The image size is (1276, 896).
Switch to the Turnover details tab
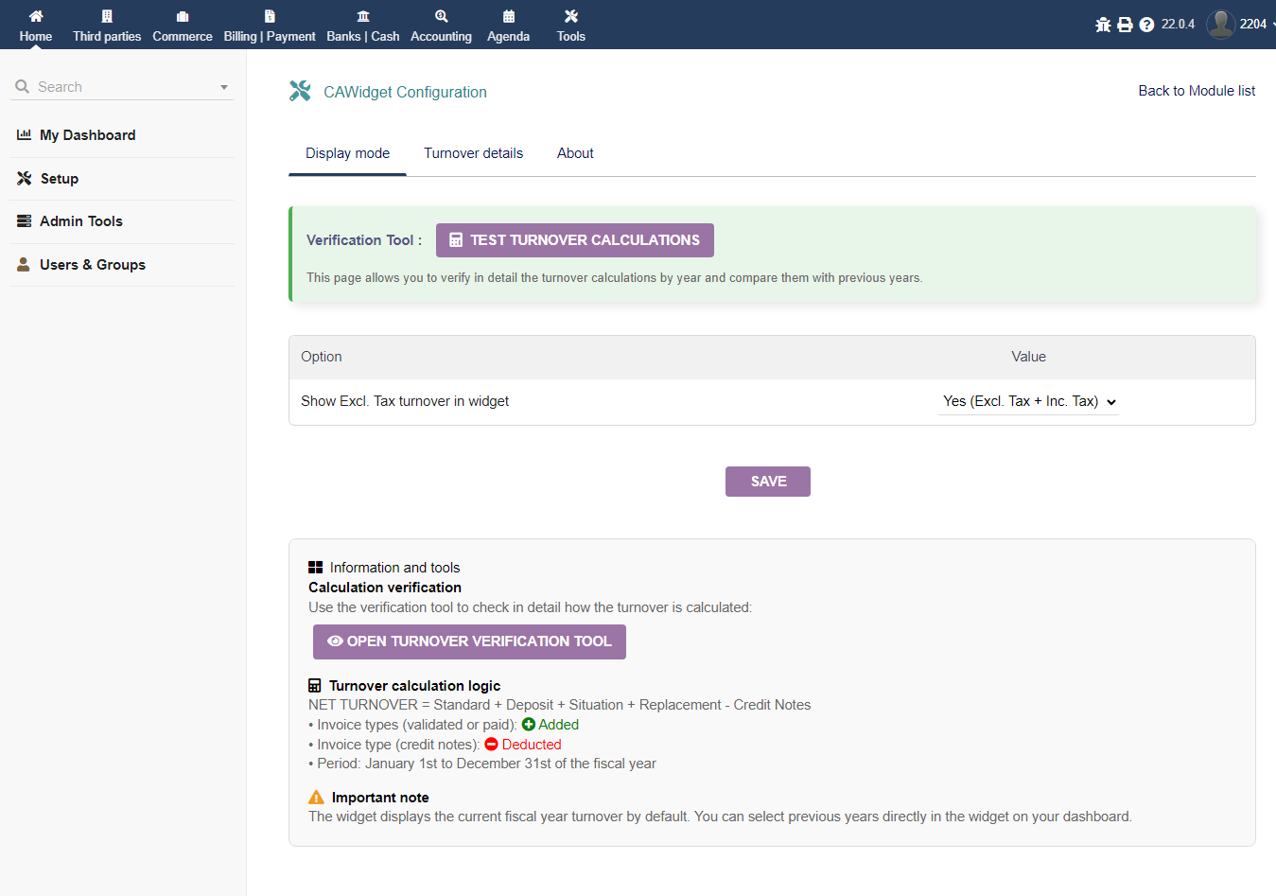[x=473, y=153]
